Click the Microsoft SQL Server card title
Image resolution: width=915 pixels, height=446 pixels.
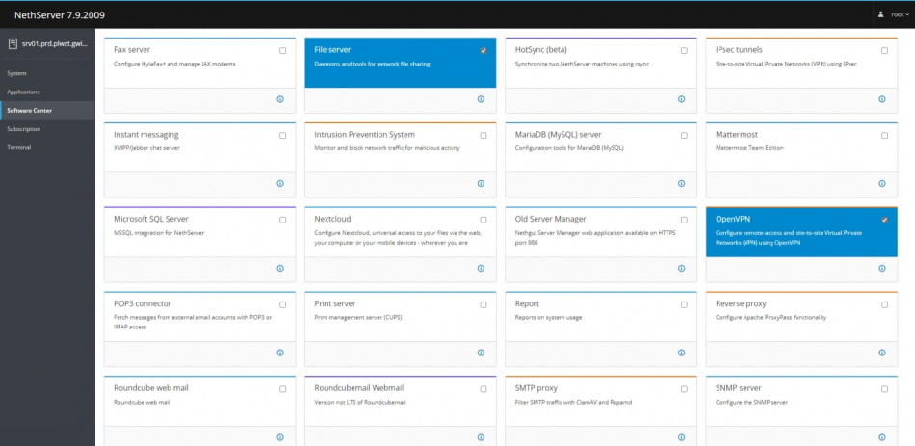(x=151, y=219)
